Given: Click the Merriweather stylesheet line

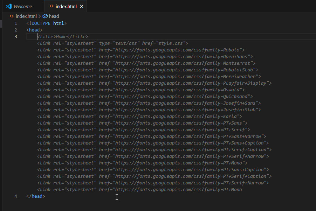Looking at the screenshot, I should (149, 77).
